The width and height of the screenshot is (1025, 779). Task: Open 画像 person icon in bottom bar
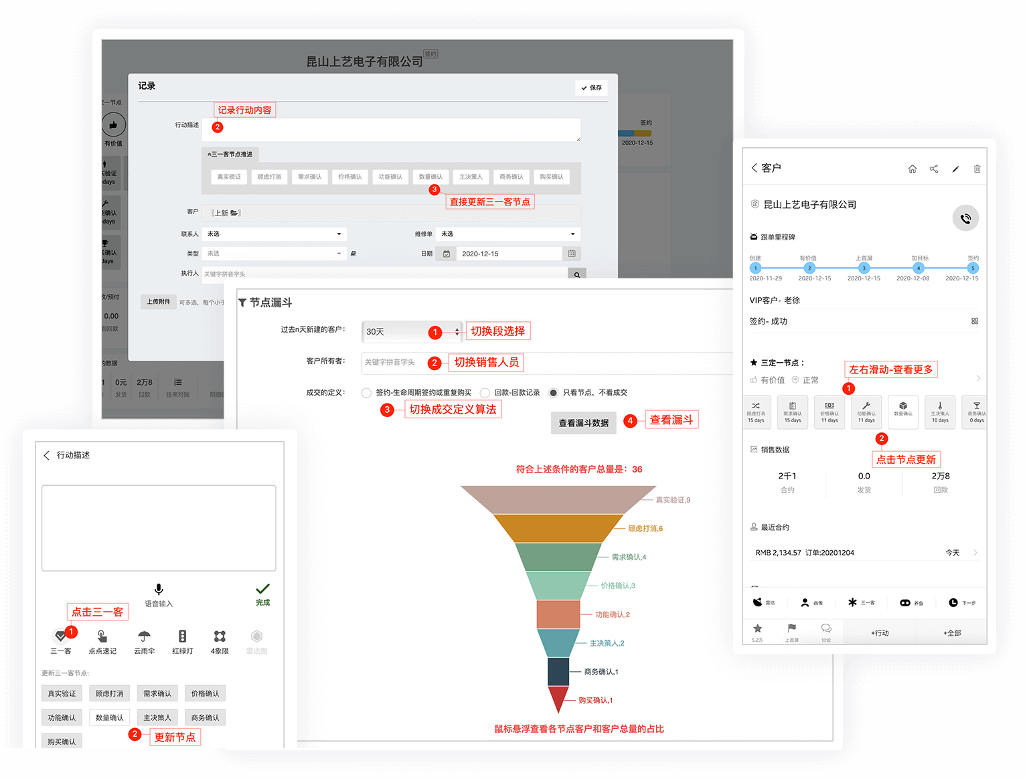(x=805, y=602)
